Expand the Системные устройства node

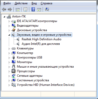point(9,81)
